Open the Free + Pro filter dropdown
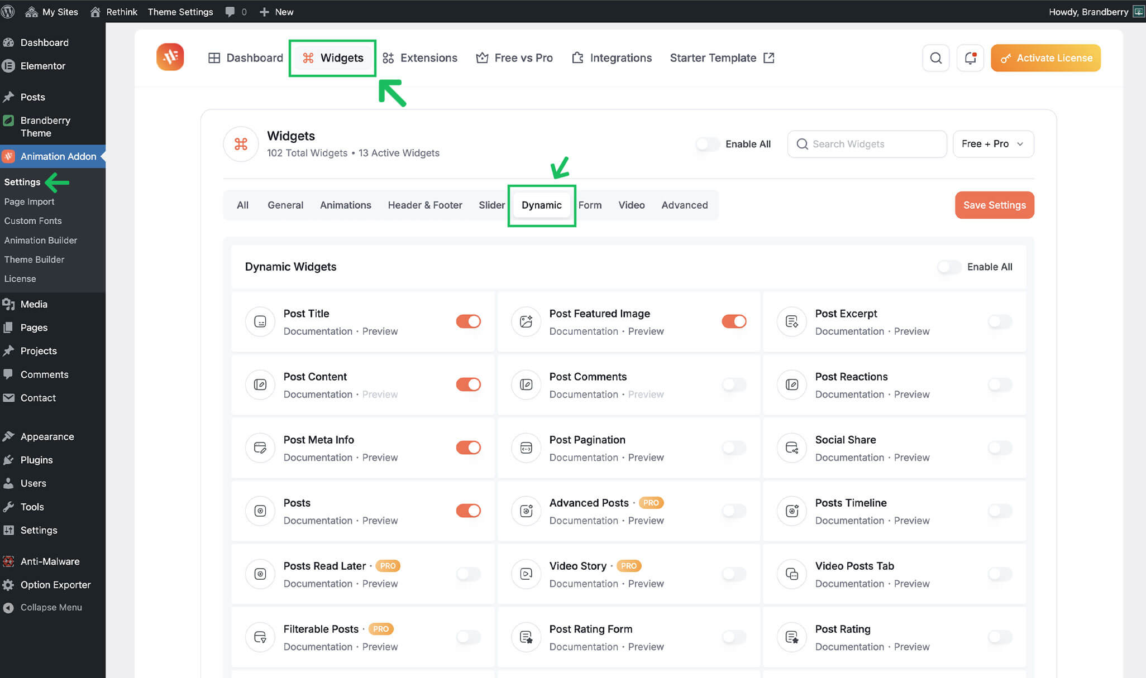The width and height of the screenshot is (1146, 678). [x=992, y=144]
